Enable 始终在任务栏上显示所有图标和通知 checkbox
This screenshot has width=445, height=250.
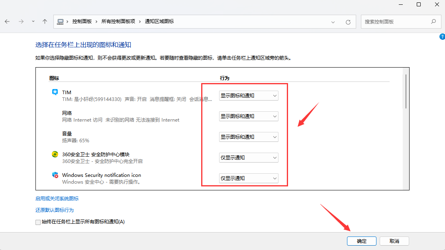[38, 222]
